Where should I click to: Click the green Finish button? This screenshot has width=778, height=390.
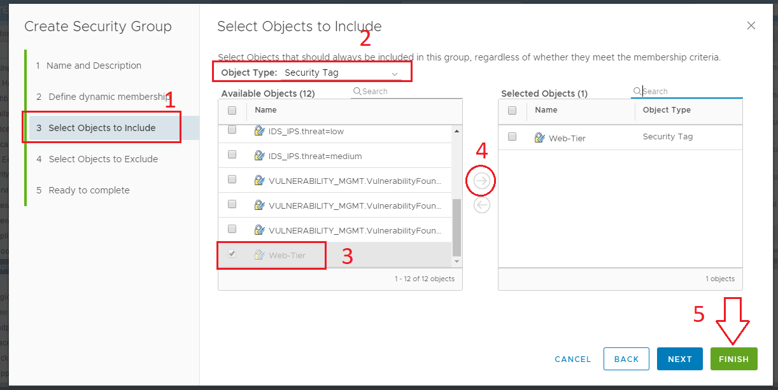click(733, 359)
